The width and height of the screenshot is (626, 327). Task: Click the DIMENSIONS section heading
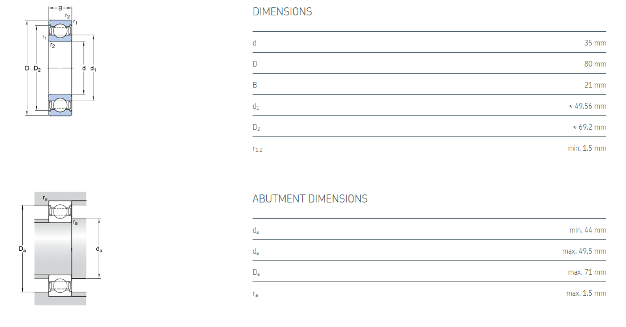(282, 11)
